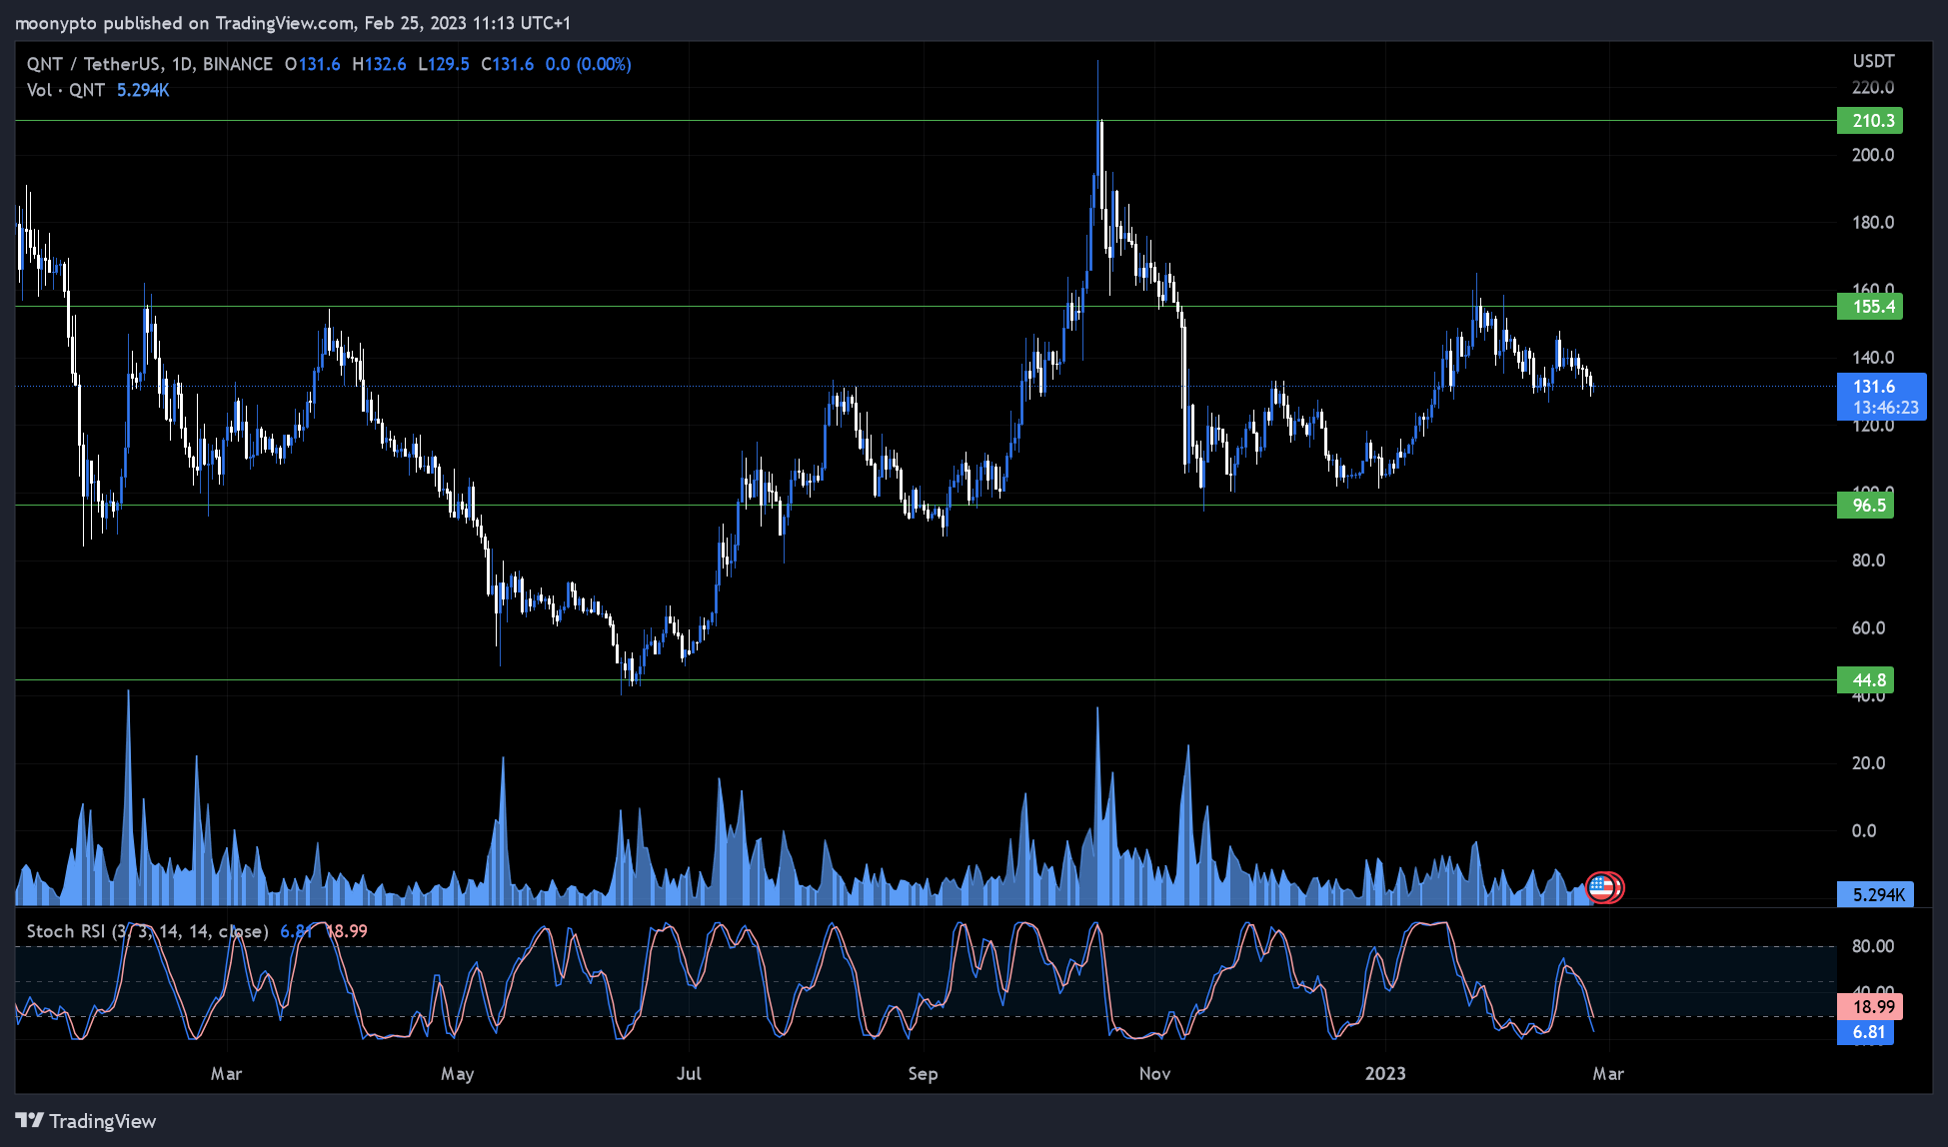1948x1147 pixels.
Task: Click the TradingView logo at bottom
Action: click(x=86, y=1121)
